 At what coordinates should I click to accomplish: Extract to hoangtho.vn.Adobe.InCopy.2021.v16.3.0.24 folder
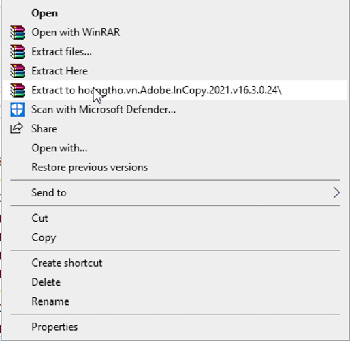pyautogui.click(x=175, y=90)
